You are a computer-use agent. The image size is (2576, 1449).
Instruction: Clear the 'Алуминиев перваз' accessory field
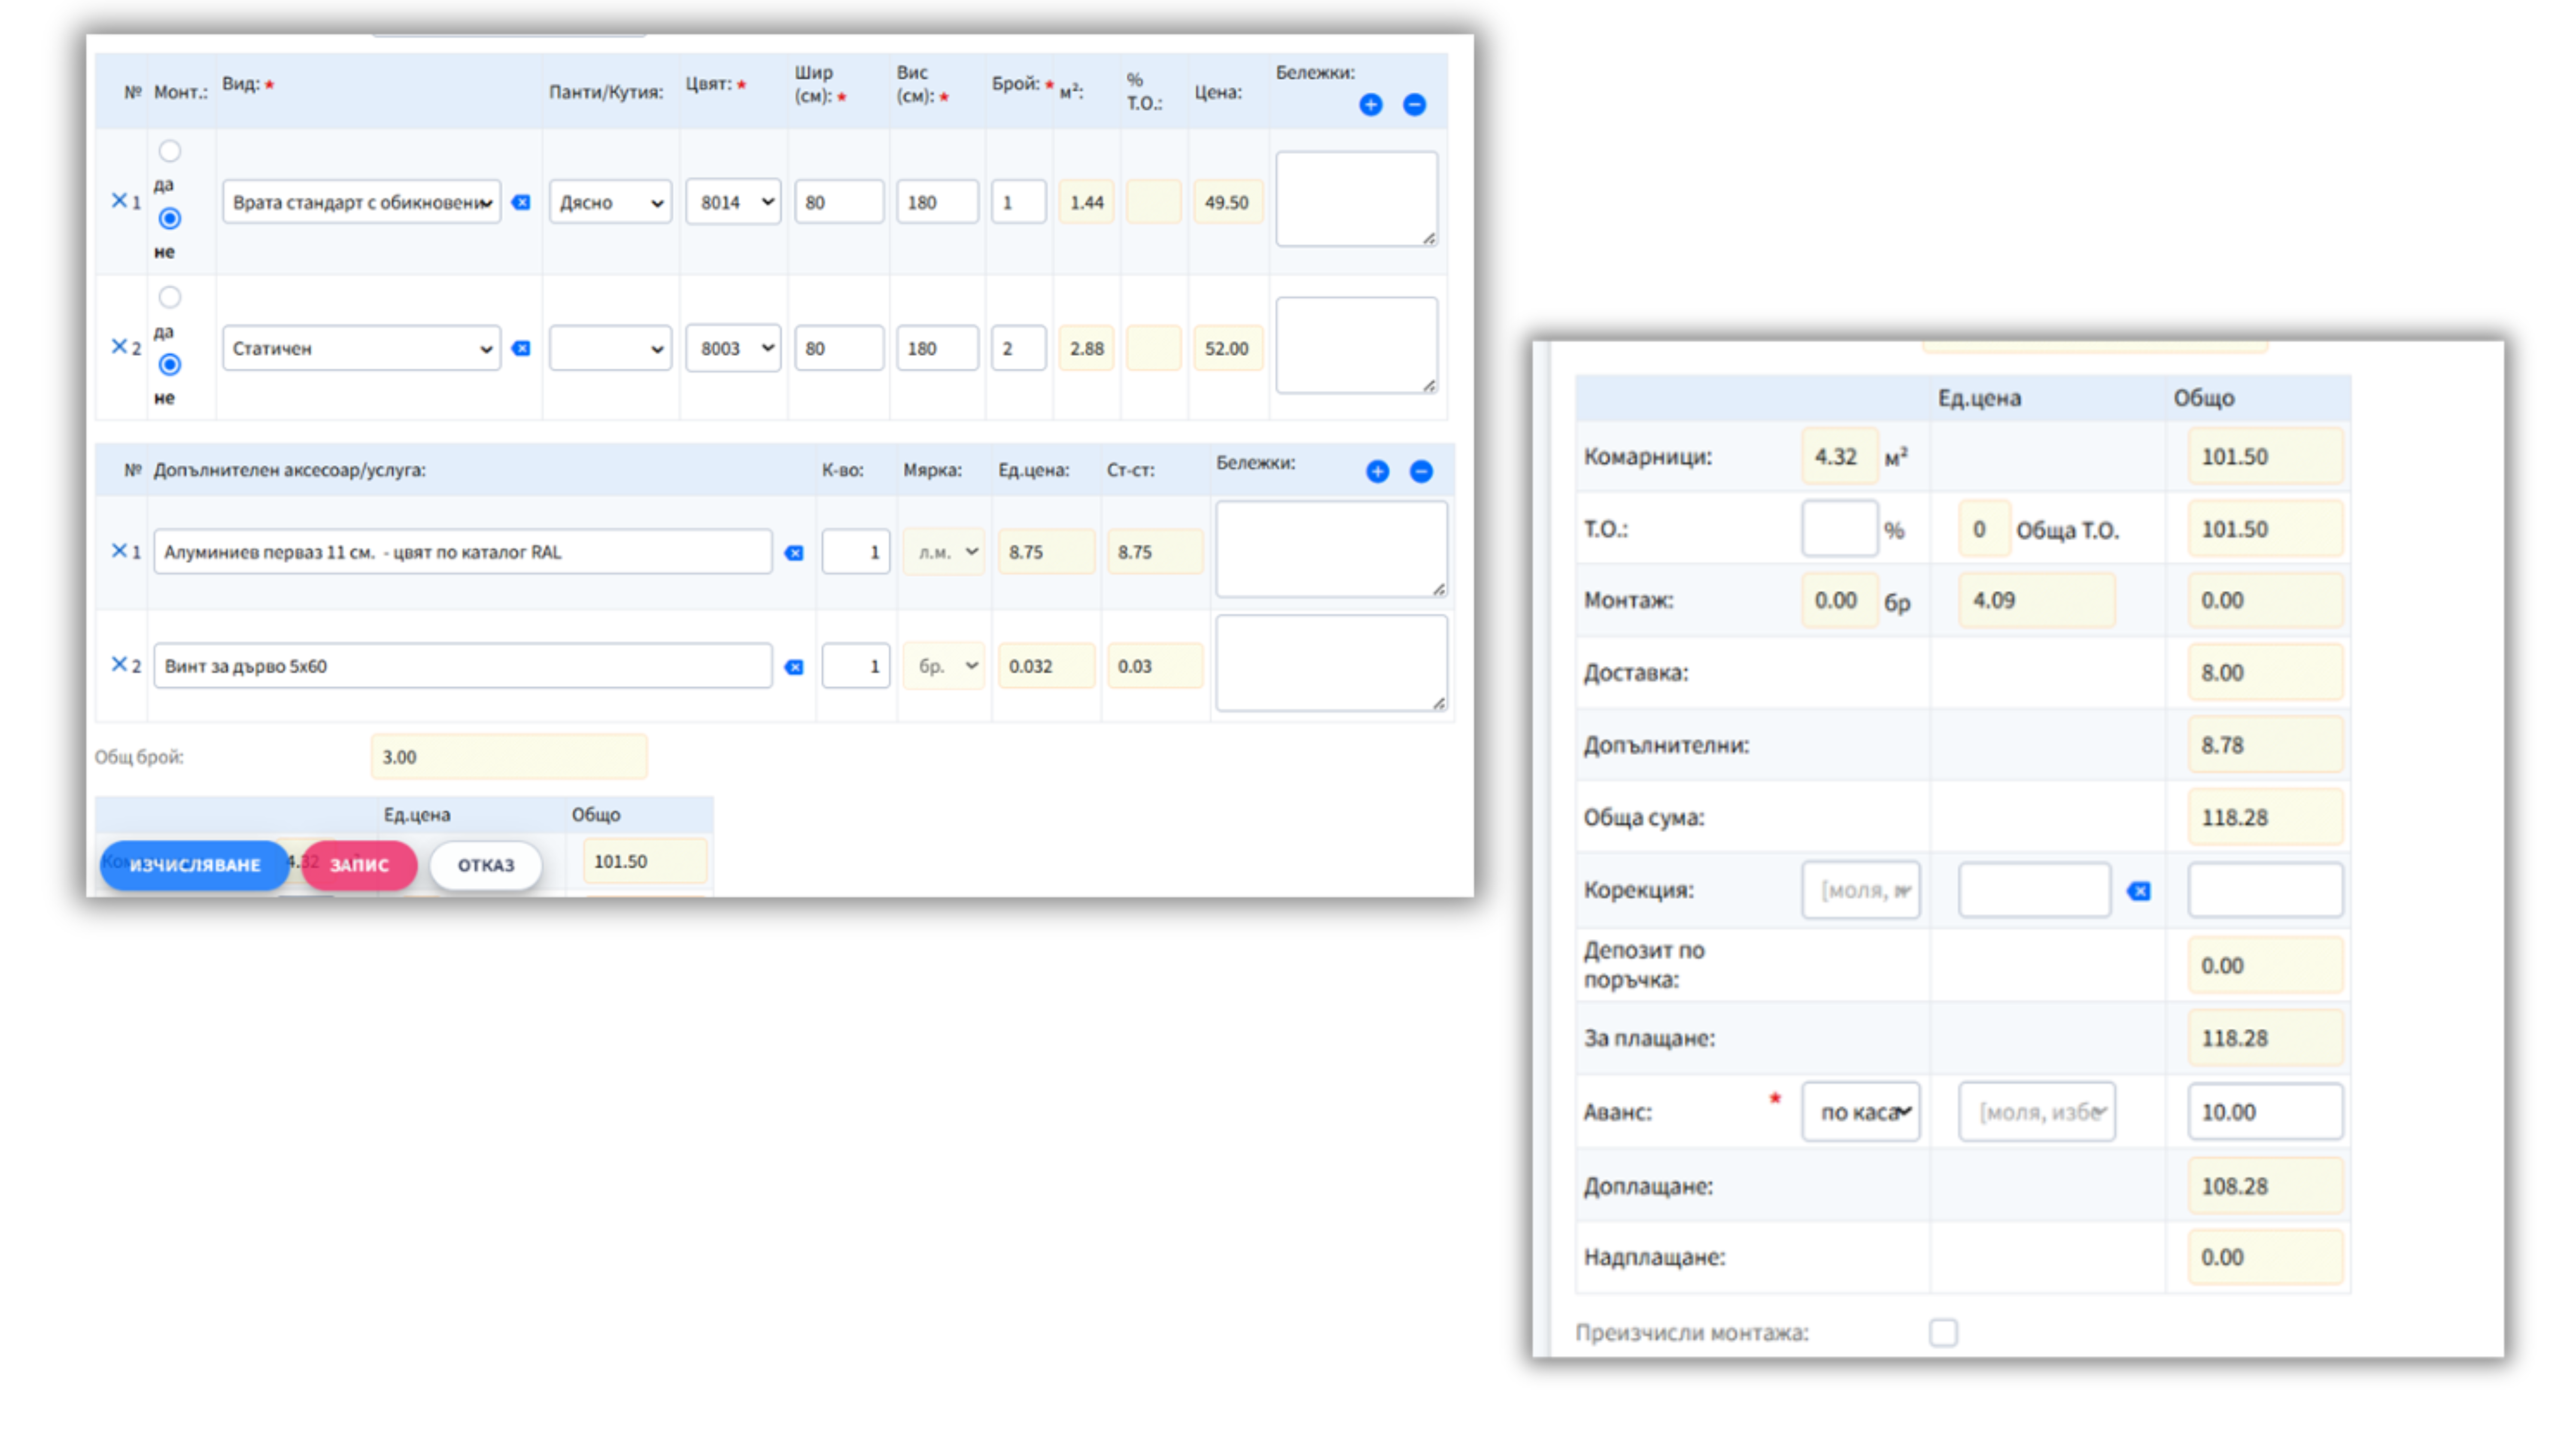[x=794, y=553]
